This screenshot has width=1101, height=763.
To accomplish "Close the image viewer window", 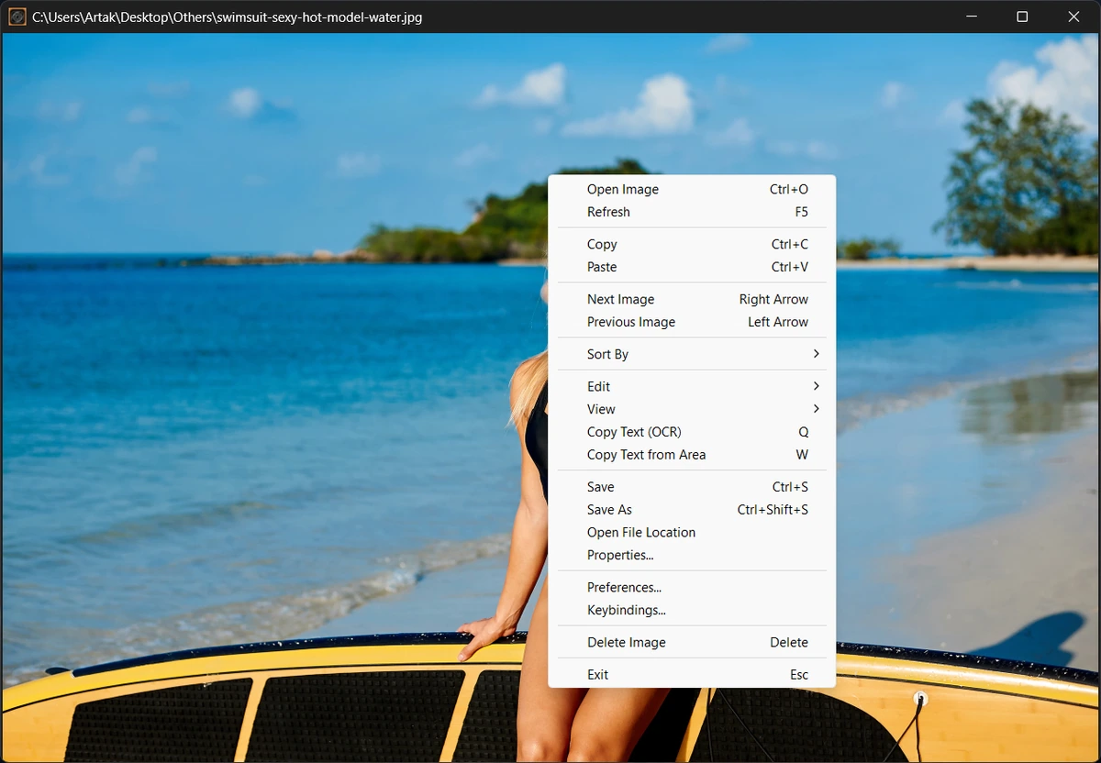I will (1073, 17).
